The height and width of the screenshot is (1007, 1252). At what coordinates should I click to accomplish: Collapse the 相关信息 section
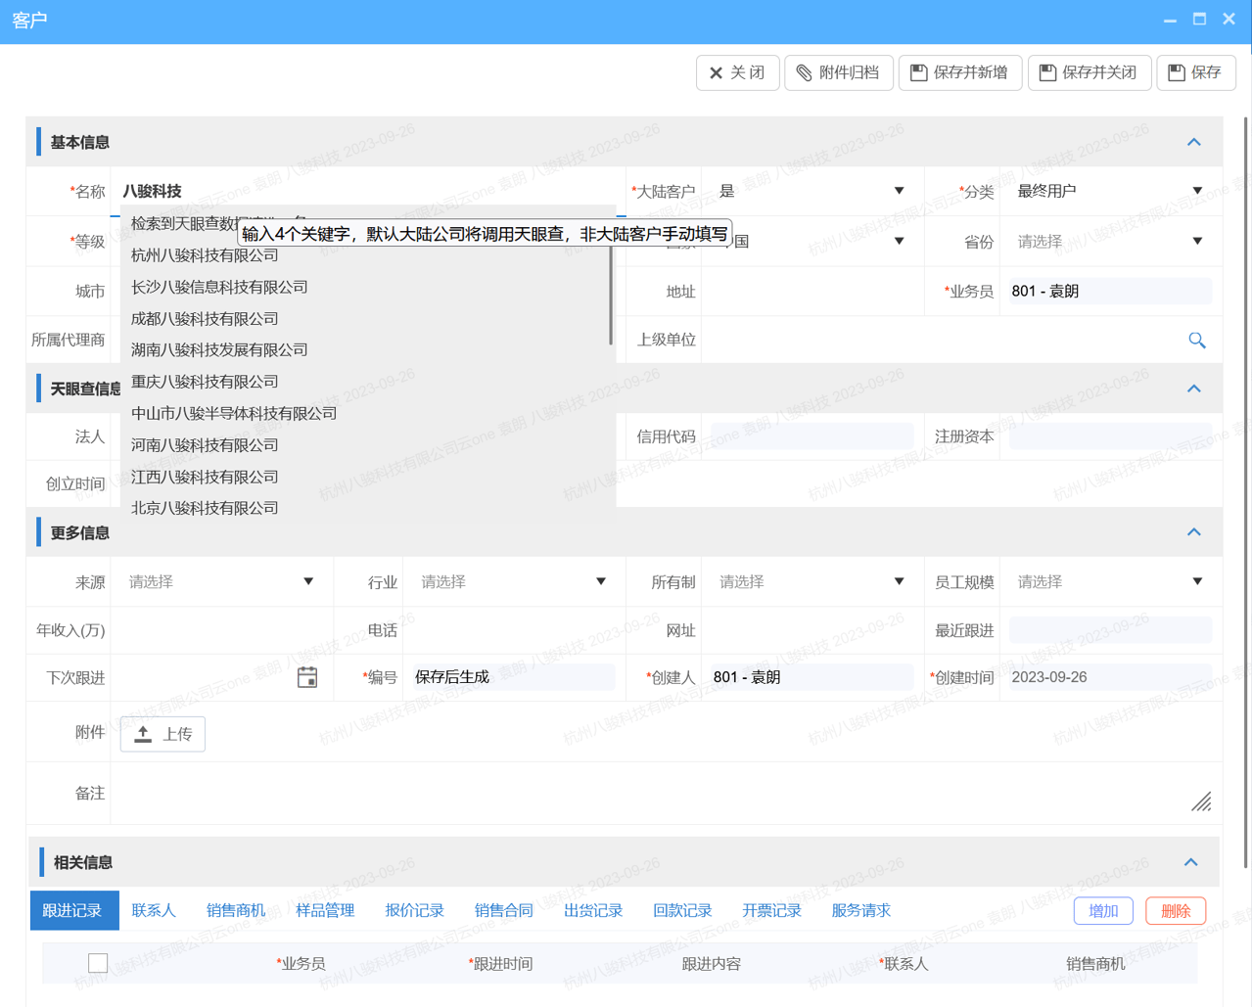(1190, 862)
